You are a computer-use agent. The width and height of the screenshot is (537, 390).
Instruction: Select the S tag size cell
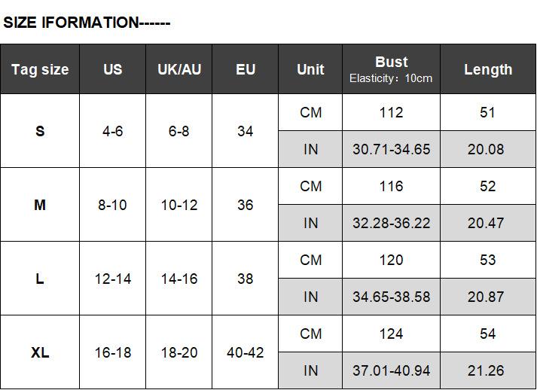click(40, 131)
